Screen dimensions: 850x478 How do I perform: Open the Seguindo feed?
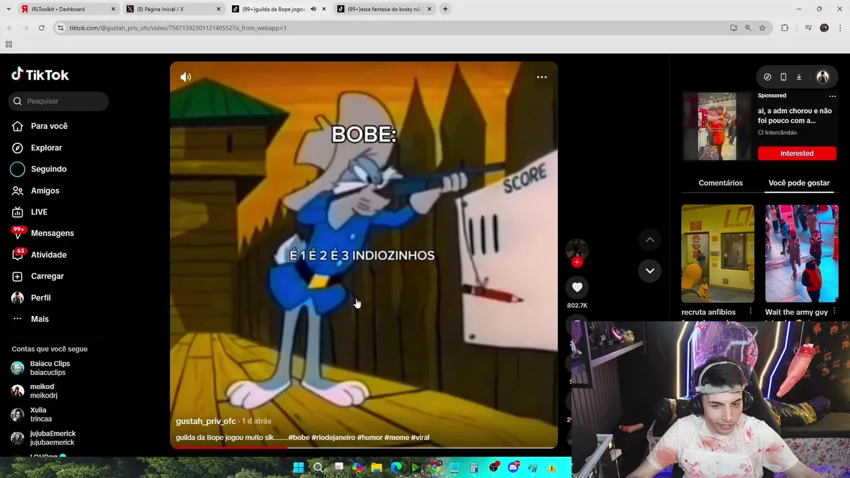39,169
